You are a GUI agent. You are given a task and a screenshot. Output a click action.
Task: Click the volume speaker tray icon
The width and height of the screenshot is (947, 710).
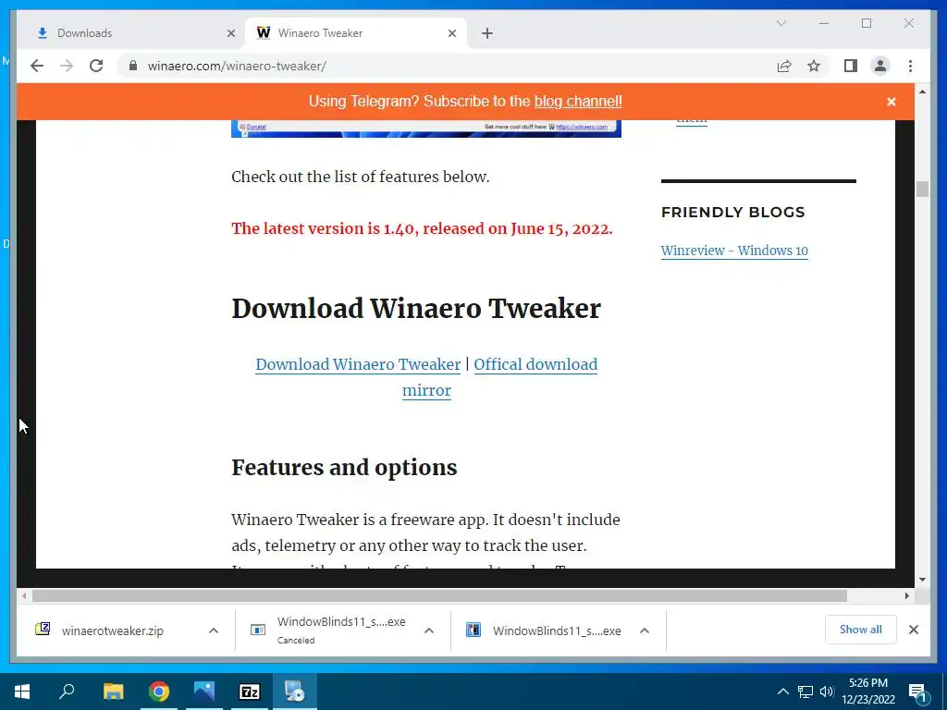tap(827, 692)
